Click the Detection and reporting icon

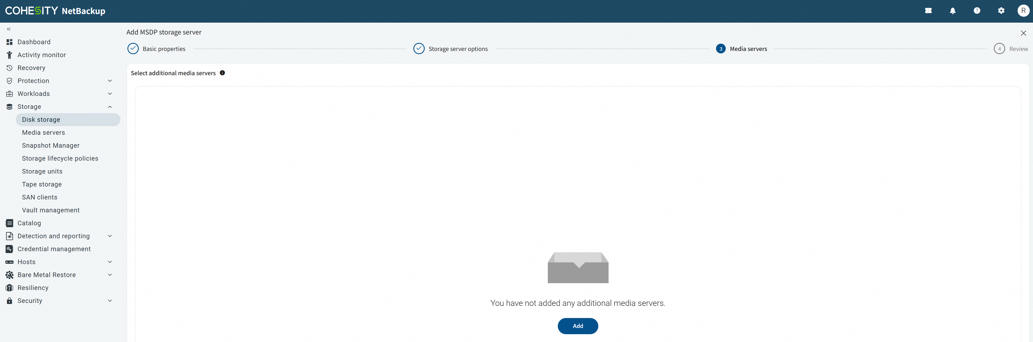[10, 236]
